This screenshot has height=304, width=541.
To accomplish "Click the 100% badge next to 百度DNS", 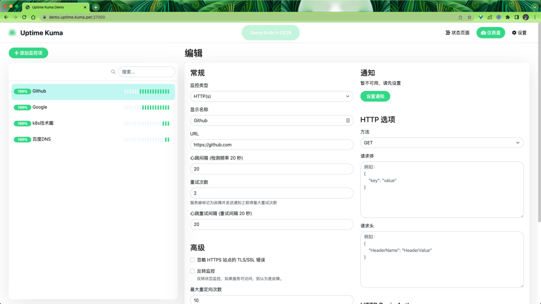I will pyautogui.click(x=23, y=139).
